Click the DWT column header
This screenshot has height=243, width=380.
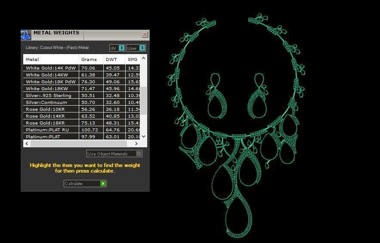[x=114, y=59]
